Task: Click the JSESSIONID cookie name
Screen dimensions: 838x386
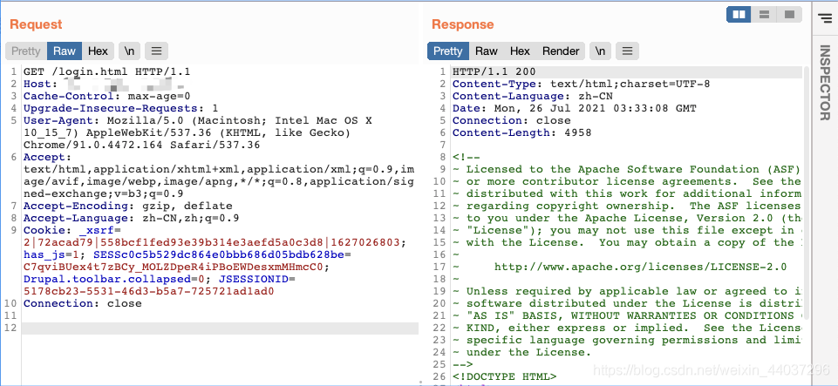Action: click(253, 279)
